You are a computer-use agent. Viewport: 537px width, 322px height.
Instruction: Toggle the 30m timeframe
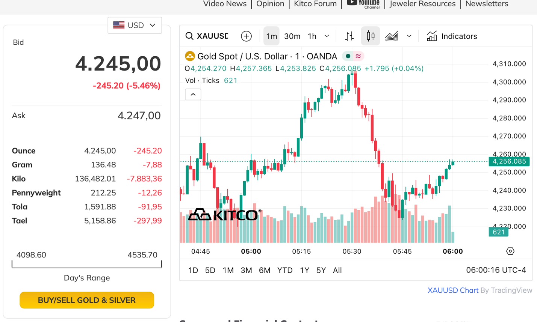(x=292, y=36)
